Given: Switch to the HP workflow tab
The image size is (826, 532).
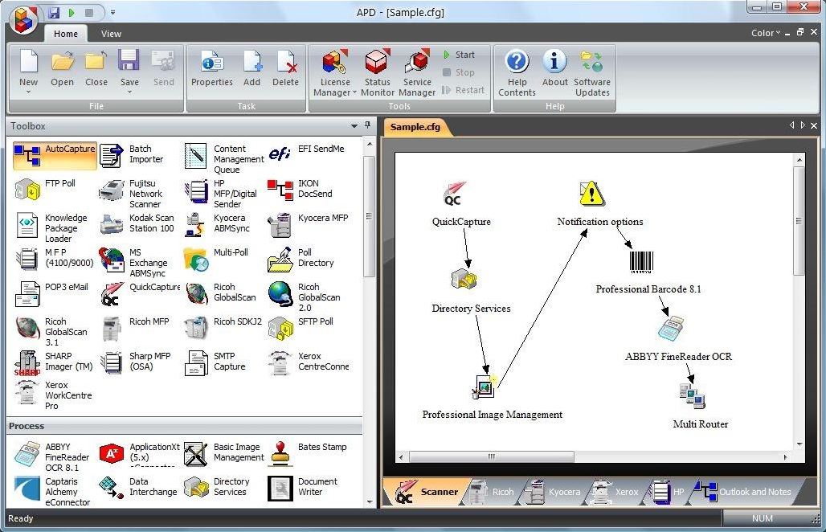Looking at the screenshot, I should click(x=667, y=492).
